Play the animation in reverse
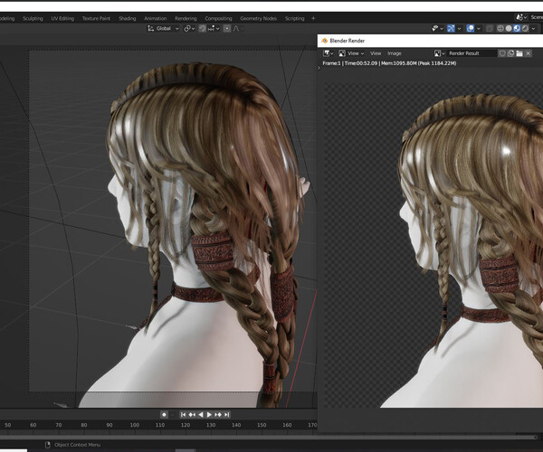 coord(201,414)
